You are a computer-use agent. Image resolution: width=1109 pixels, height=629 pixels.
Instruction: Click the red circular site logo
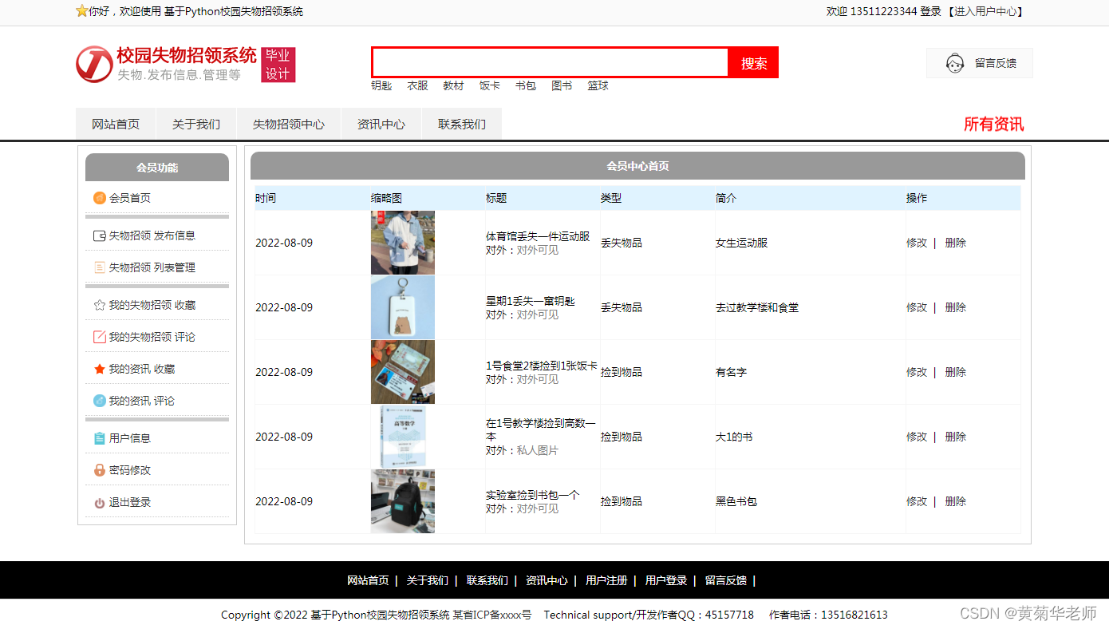tap(93, 64)
